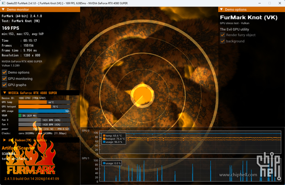
Task: Click the GPU usage bar at 96%
Action: [44, 111]
